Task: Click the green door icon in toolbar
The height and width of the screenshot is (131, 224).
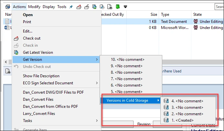Action: click(x=118, y=7)
